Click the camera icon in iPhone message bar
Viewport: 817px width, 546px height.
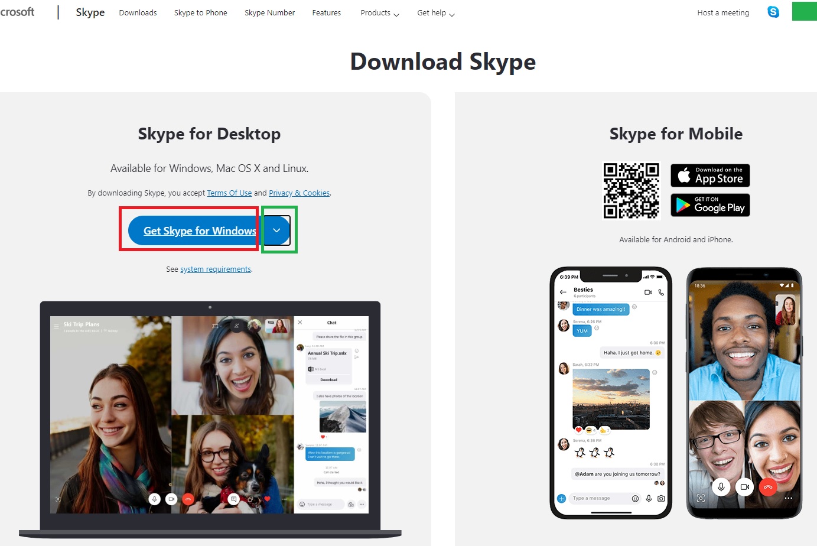click(x=661, y=498)
